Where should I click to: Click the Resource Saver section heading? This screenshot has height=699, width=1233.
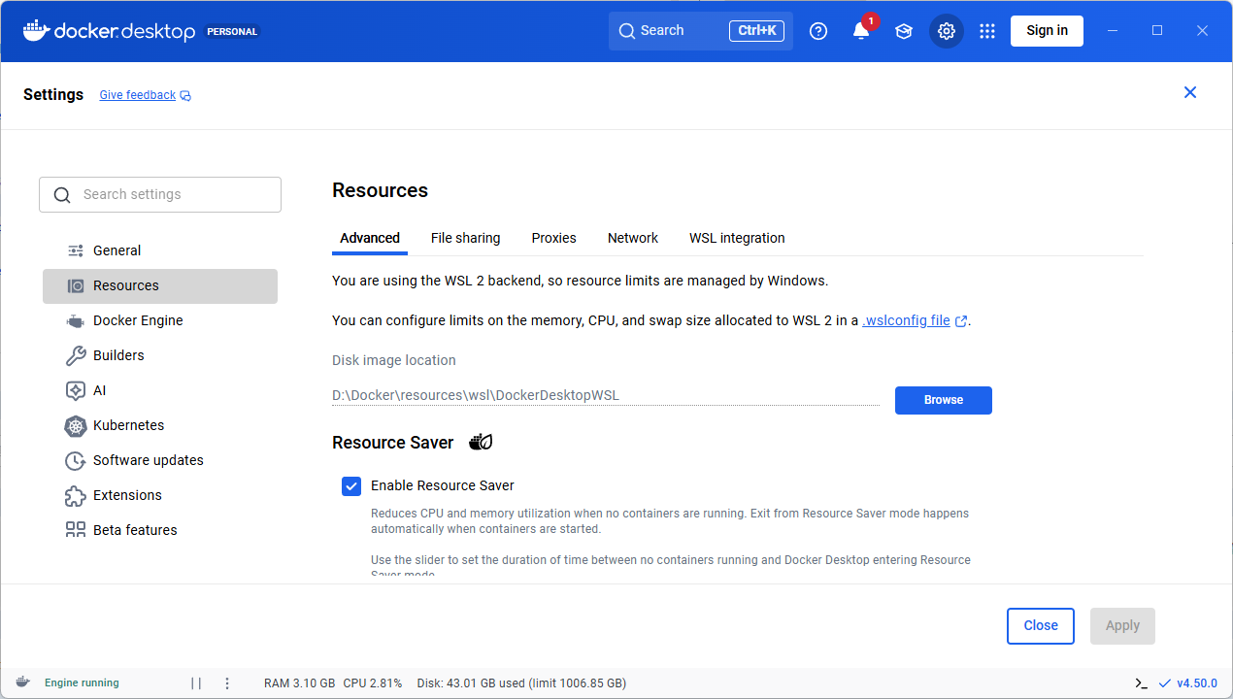392,443
